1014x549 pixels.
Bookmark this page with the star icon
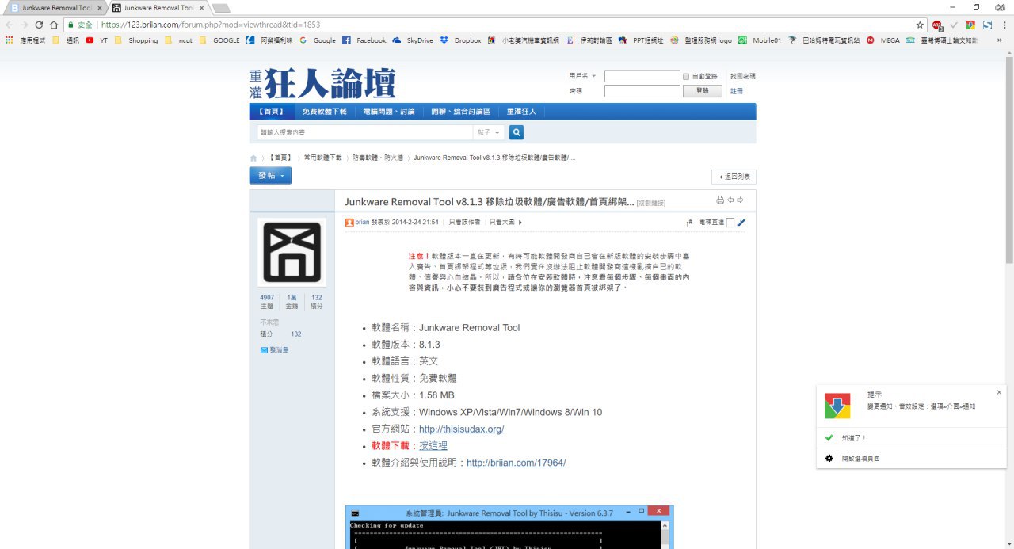tap(920, 25)
